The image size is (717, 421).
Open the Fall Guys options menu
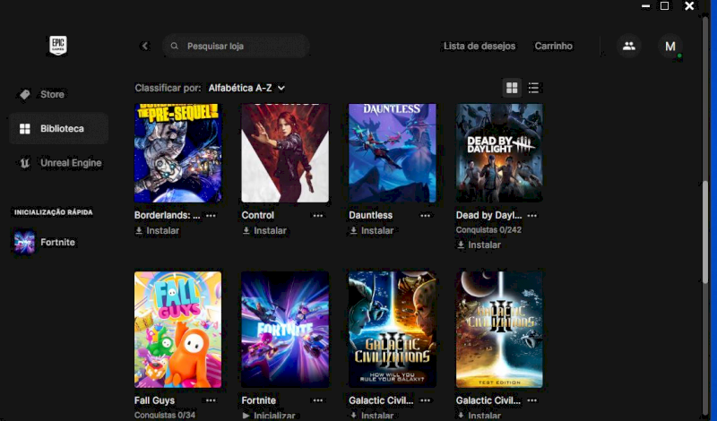(x=211, y=401)
